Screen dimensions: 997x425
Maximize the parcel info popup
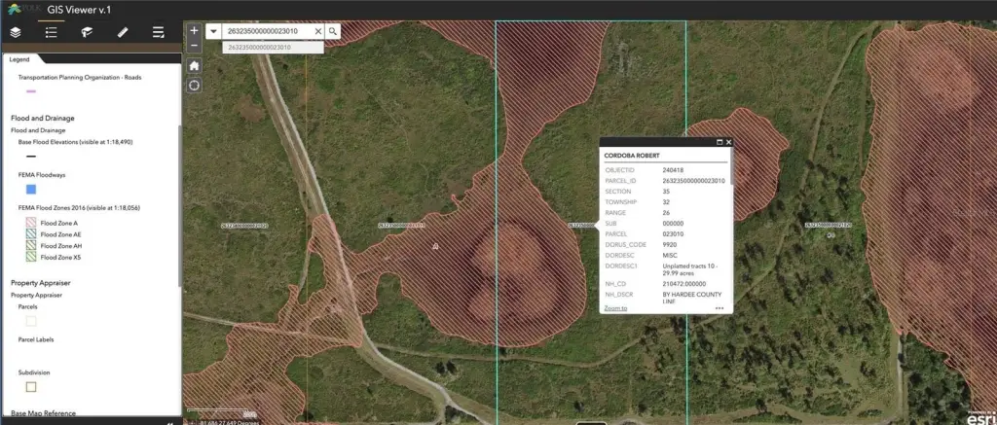tap(719, 142)
